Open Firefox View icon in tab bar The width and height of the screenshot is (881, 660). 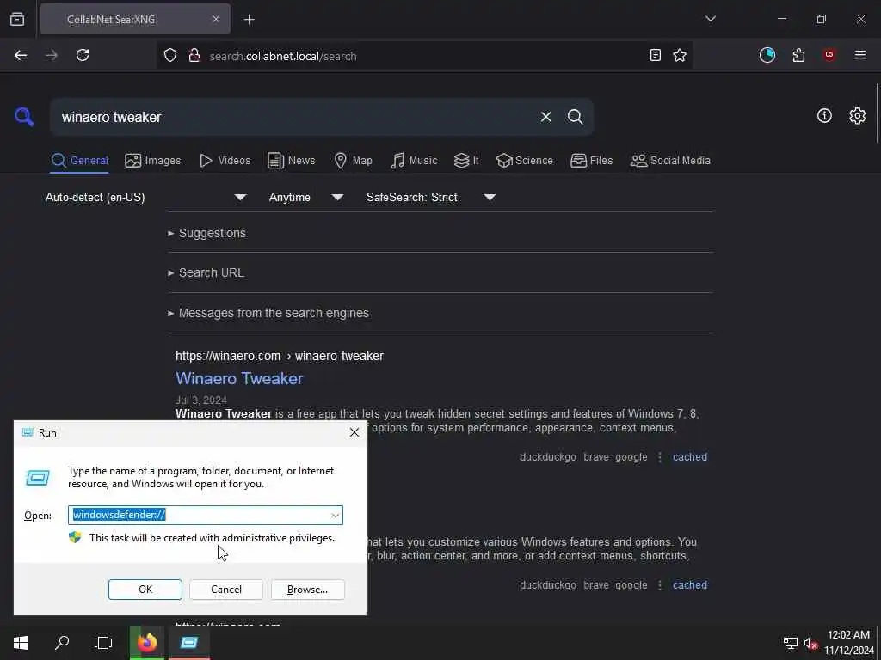(x=17, y=19)
